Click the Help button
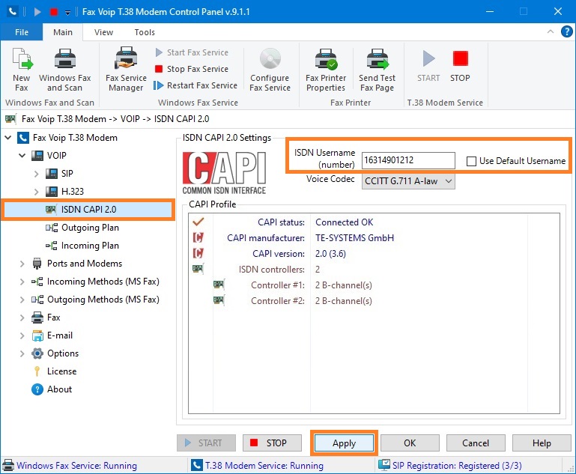 click(x=542, y=443)
